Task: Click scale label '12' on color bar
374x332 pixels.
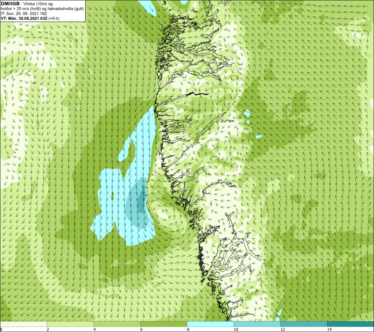Action: click(x=283, y=329)
